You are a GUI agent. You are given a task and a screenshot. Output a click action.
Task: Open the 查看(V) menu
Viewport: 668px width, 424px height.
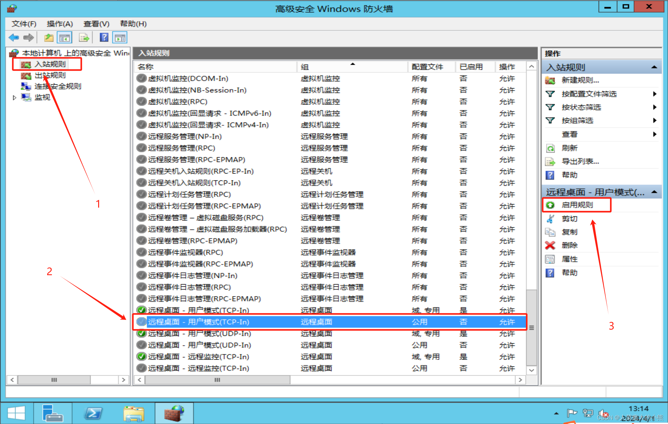(96, 24)
